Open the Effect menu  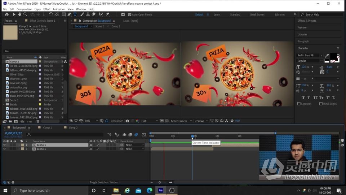pos(47,9)
